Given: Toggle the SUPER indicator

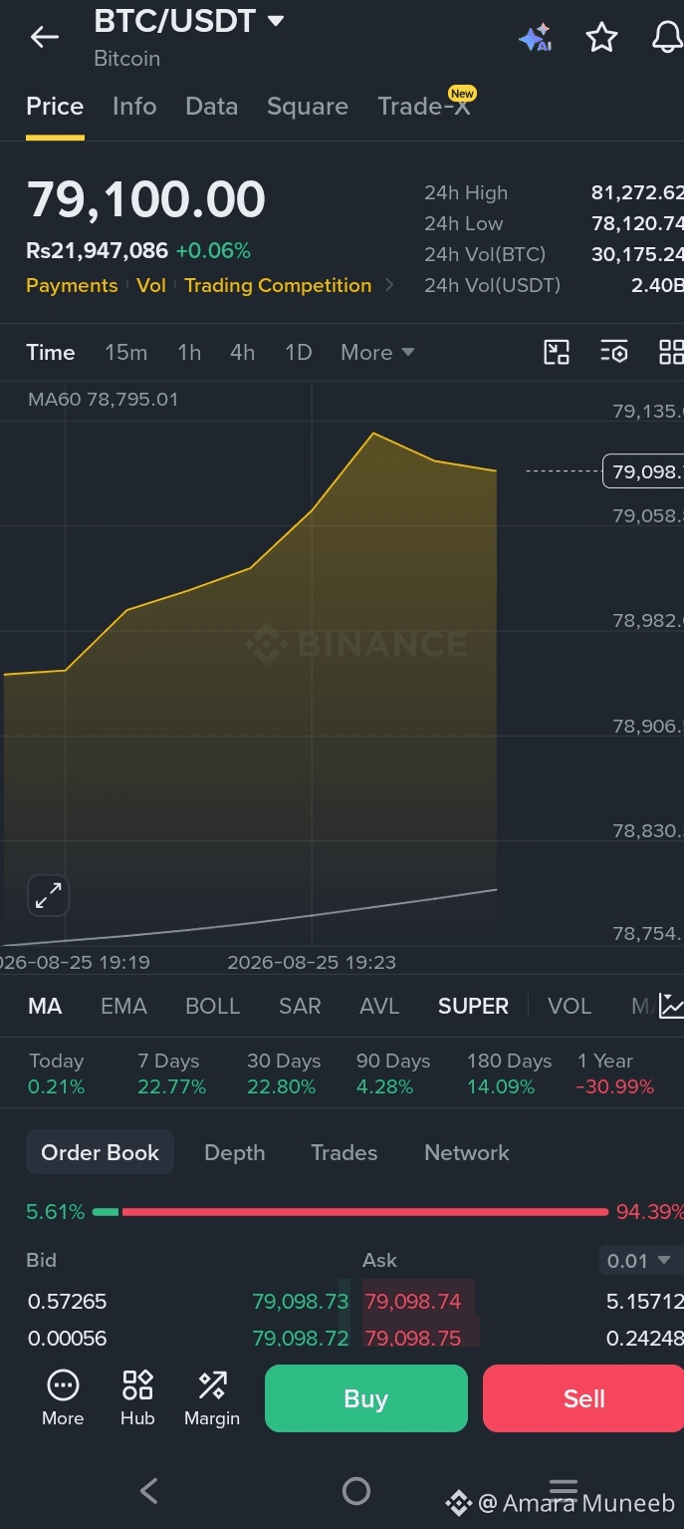Looking at the screenshot, I should [x=473, y=1006].
